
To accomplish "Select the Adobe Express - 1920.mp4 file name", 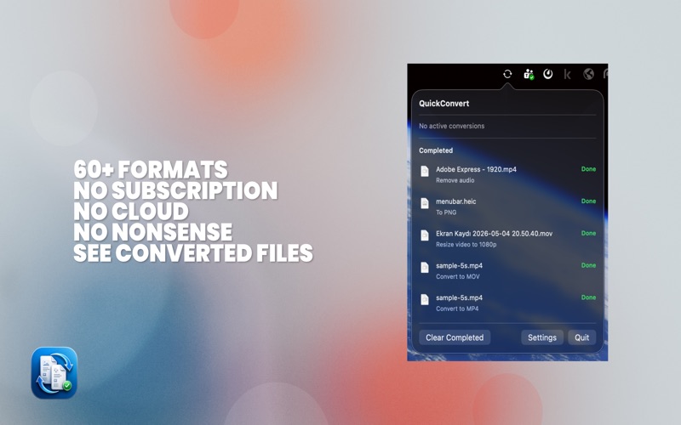I will pyautogui.click(x=476, y=169).
